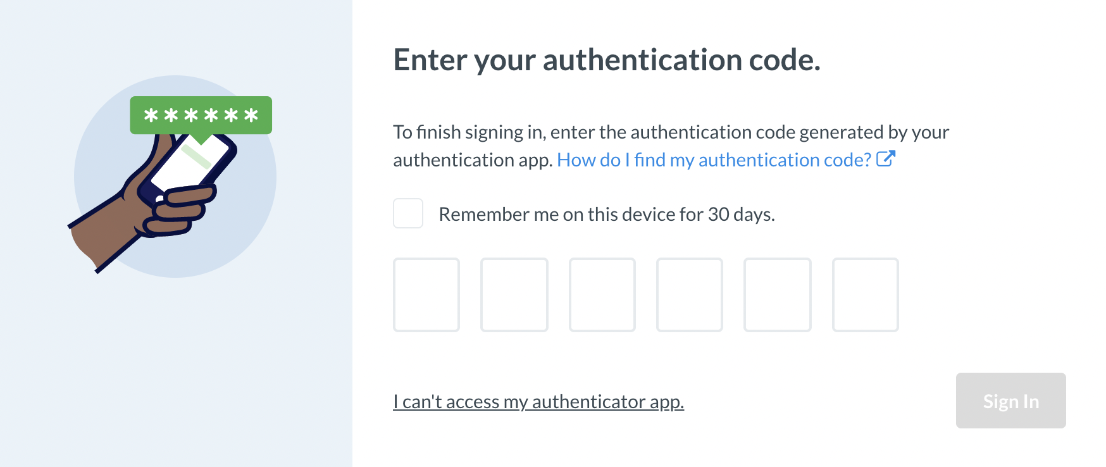Select the fifth code digit box
This screenshot has height=467, width=1106.
(x=778, y=294)
